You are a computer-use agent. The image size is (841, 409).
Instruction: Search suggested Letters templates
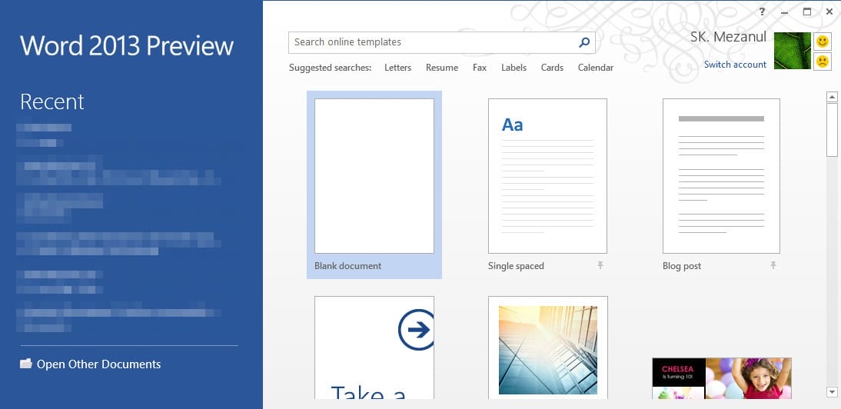398,68
